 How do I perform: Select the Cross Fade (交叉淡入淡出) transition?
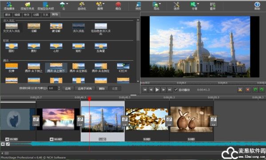coord(12,28)
